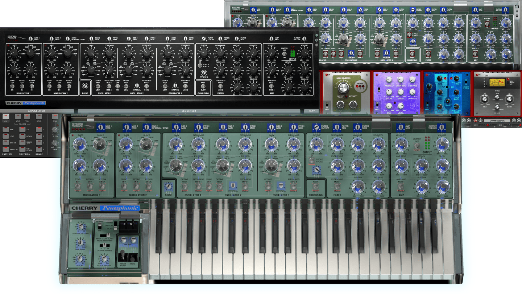Enable the arpeggiator HOLD button
The image size is (522, 294).
pyautogui.click(x=39, y=117)
